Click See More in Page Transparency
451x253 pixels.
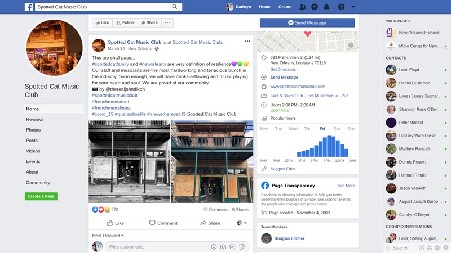coord(346,186)
